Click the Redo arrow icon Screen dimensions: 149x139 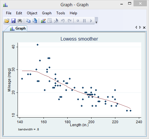[x=69, y=21]
